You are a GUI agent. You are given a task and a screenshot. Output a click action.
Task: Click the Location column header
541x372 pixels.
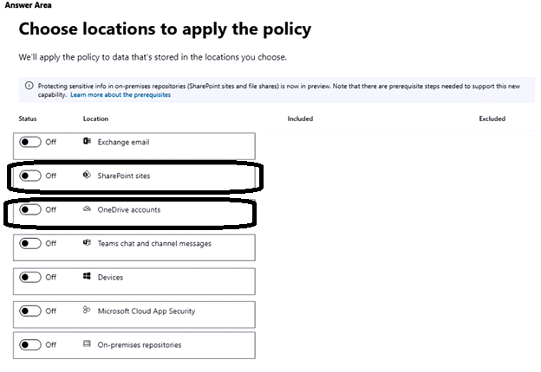(x=95, y=119)
